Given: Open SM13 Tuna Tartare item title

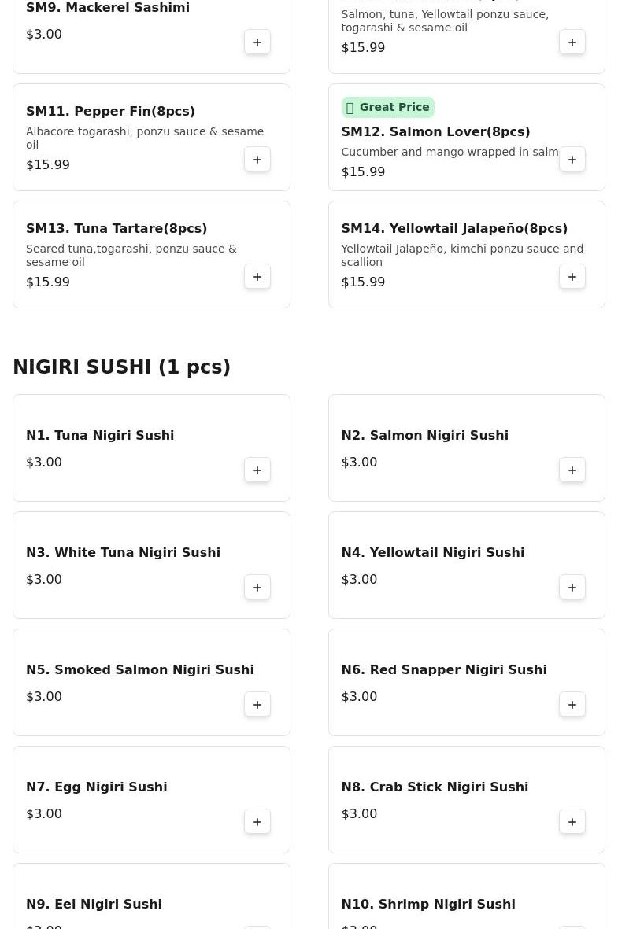Looking at the screenshot, I should coord(117,229).
